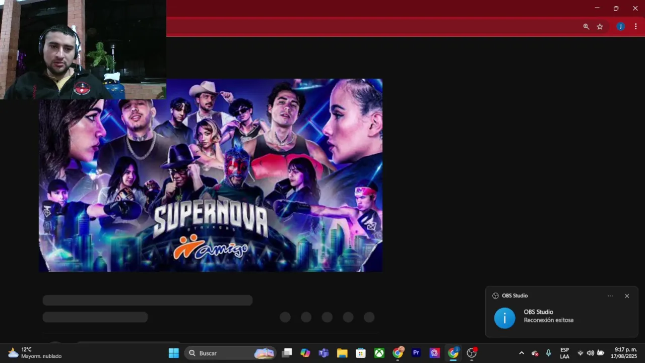Click the microphone in-use tray icon
645x363 pixels.
[x=548, y=353]
